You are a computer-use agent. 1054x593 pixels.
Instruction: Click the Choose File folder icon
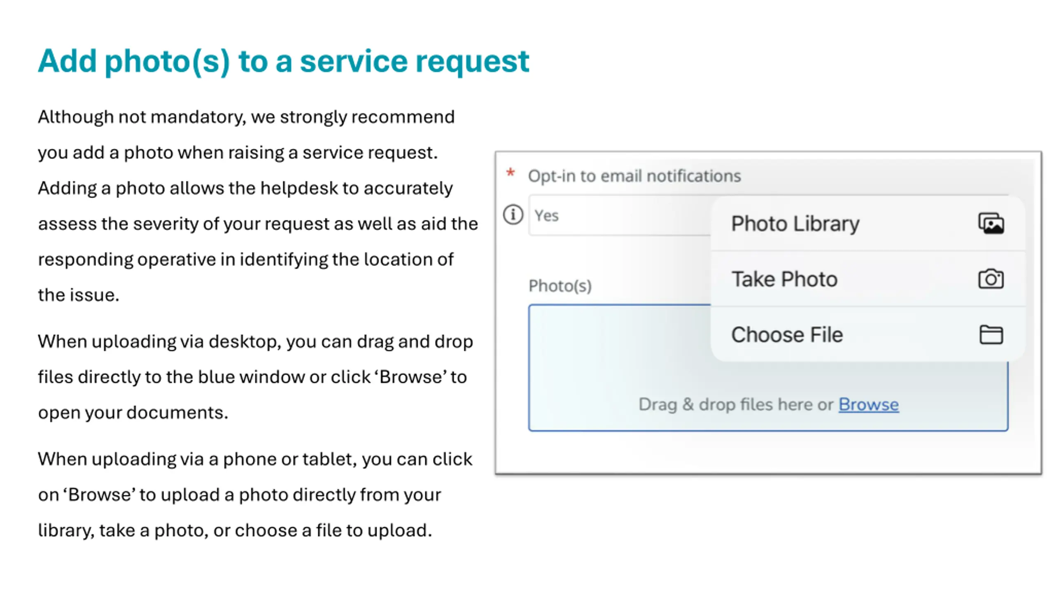point(991,334)
